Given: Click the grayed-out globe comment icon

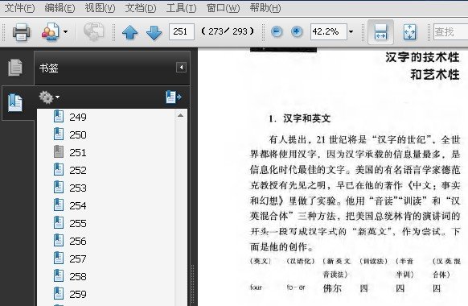Looking at the screenshot, I should tap(93, 31).
